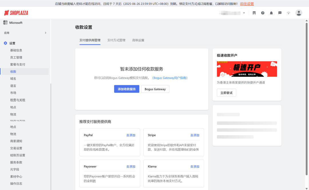This screenshot has width=309, height=190.
Task: Switch to 支付方式管理 tab
Action: click(x=116, y=40)
